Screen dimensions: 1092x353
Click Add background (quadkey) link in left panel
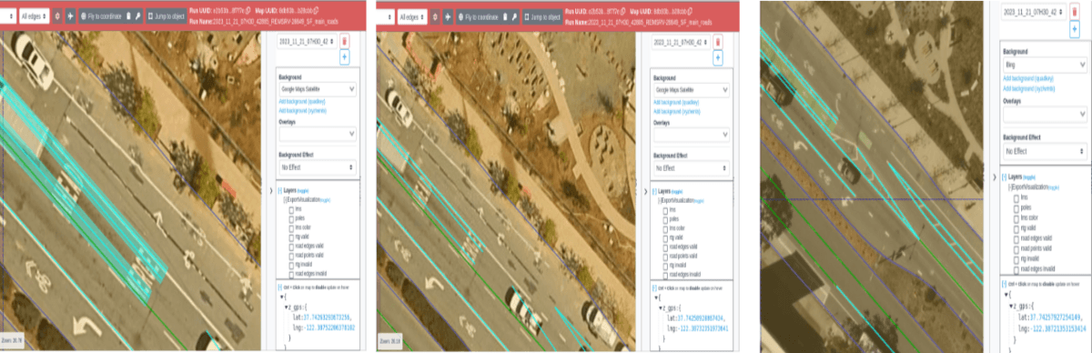coord(302,102)
